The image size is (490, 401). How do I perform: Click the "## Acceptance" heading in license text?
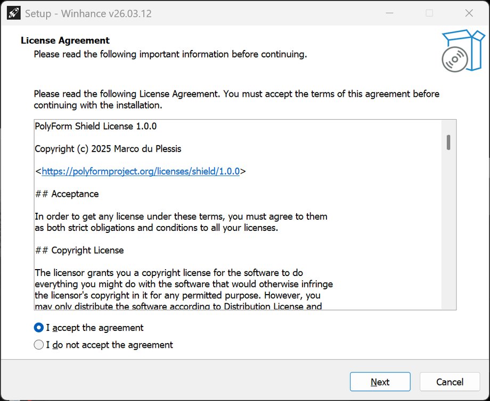pyautogui.click(x=67, y=194)
